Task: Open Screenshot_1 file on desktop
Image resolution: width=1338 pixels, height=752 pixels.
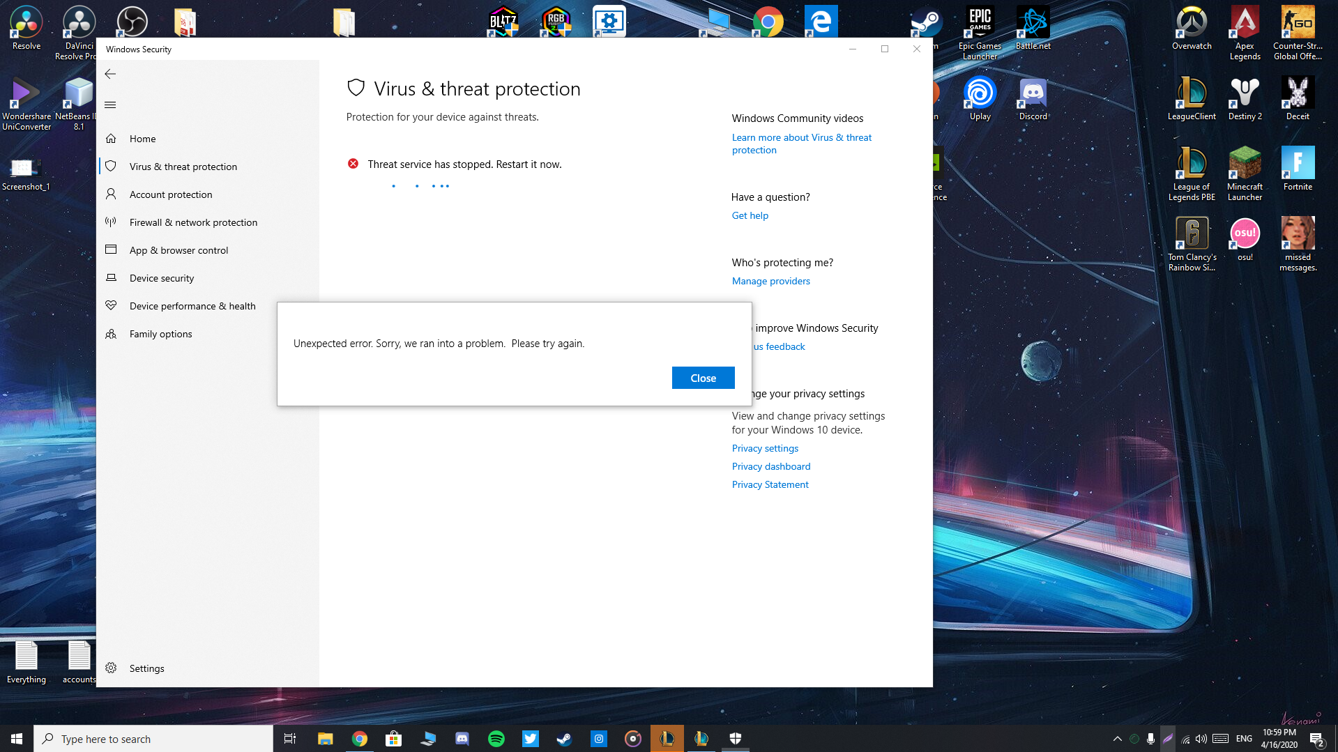Action: [26, 174]
